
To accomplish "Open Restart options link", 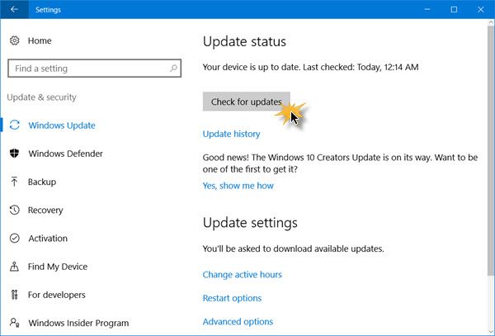I will (232, 298).
